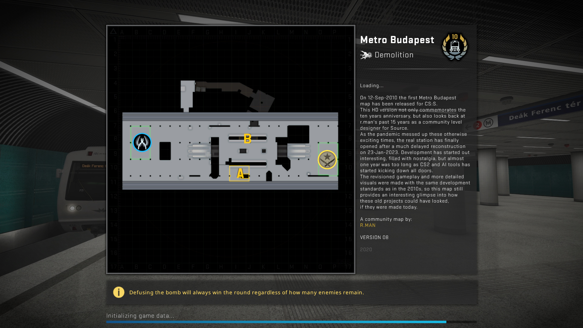
Task: Click the M metro logo sign
Action: pos(488,123)
